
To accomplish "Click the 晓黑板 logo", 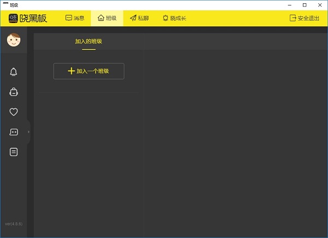I will (28, 18).
